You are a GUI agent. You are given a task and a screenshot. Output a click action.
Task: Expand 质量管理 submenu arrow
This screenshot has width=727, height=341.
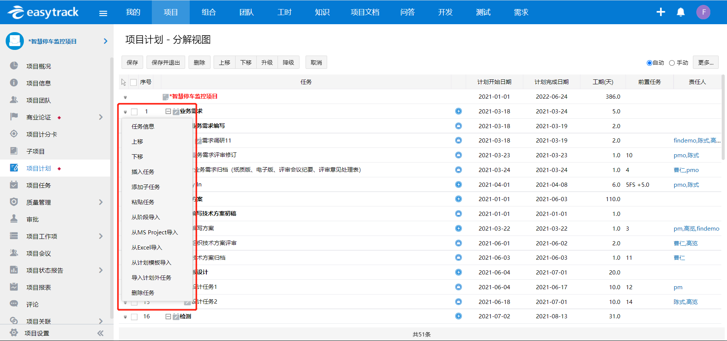[101, 202]
